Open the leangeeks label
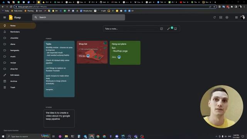Screen dimensions: 247x139 point(18,50)
